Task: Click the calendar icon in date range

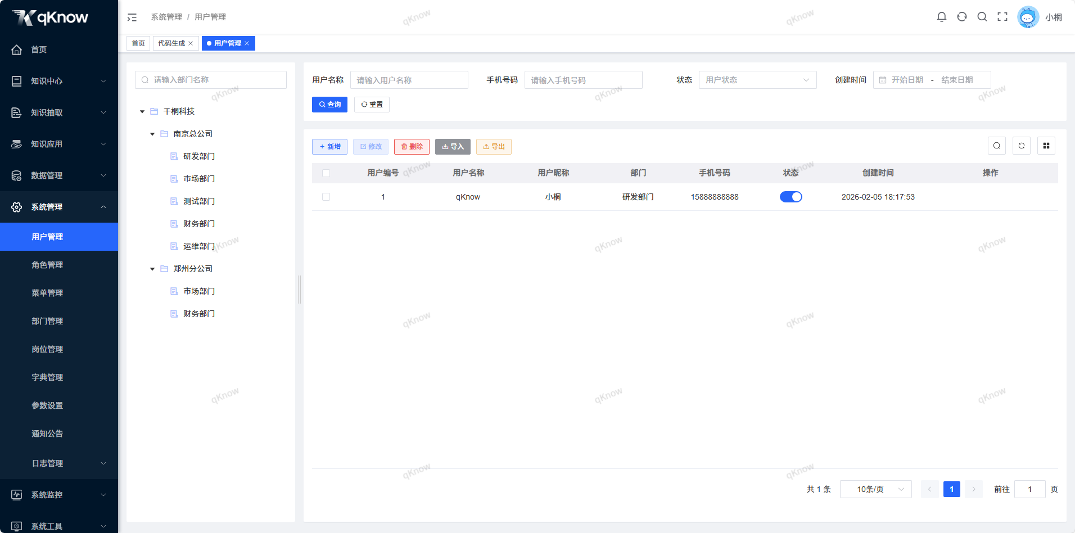Action: (x=883, y=80)
